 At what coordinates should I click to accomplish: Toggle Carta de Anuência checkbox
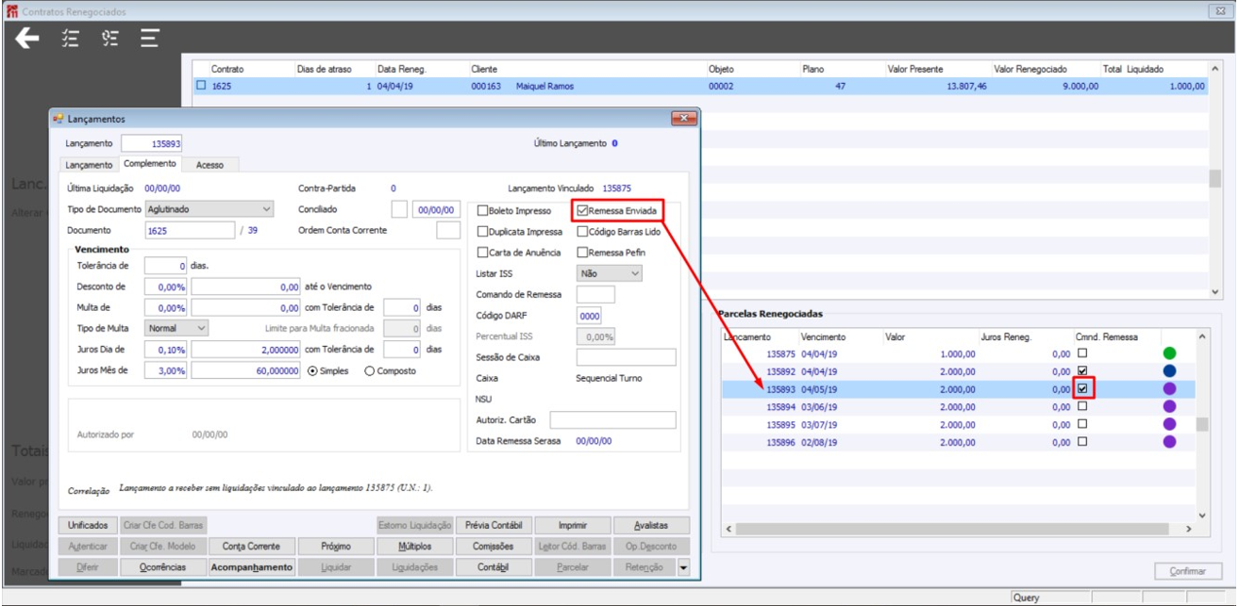(x=483, y=253)
